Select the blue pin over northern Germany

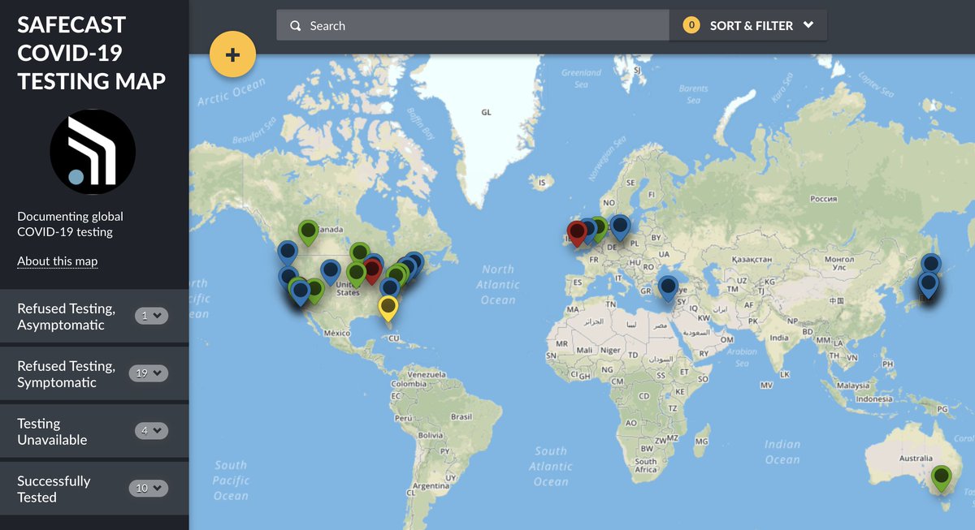tap(620, 226)
